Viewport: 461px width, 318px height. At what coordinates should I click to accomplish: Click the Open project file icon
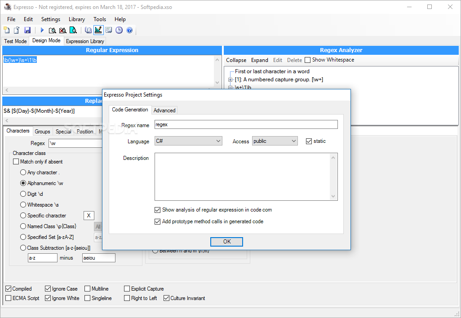[17, 30]
